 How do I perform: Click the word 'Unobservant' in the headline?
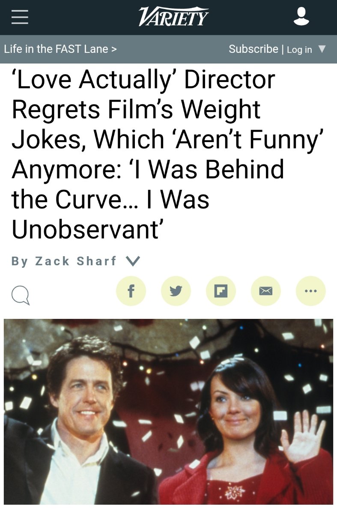86,230
